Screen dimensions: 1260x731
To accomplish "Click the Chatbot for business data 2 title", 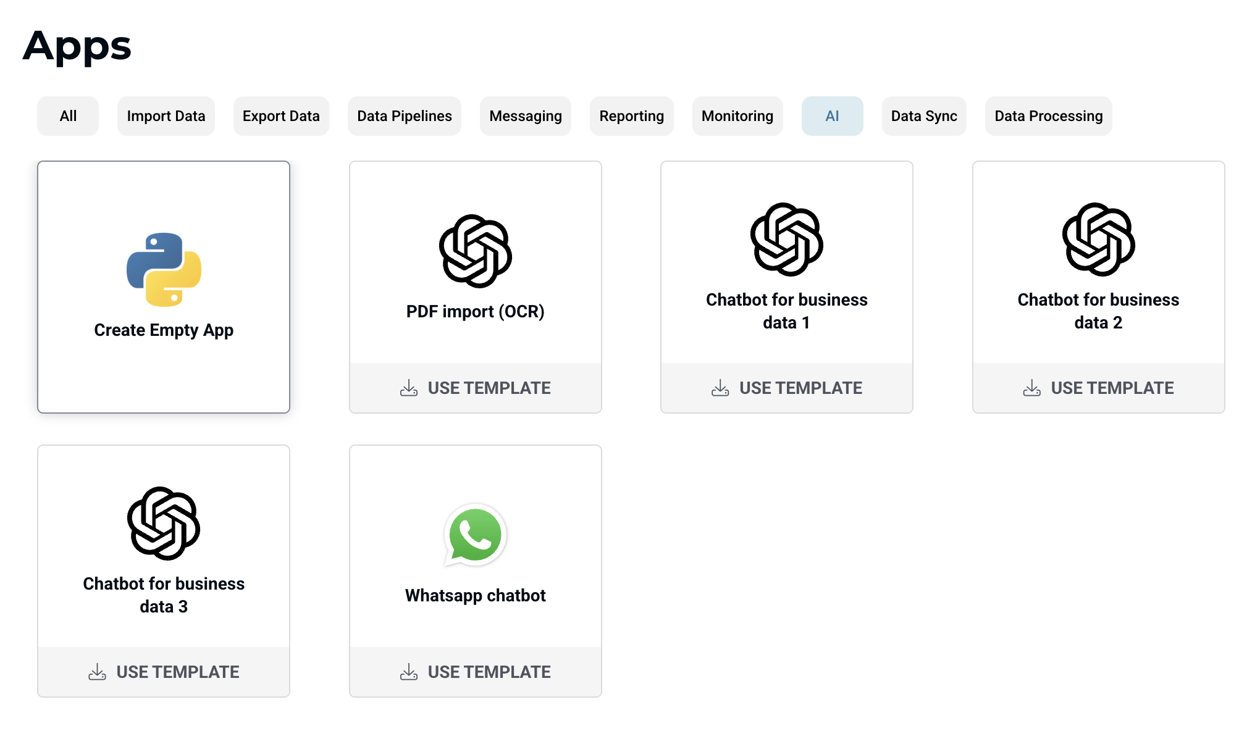I will click(1099, 311).
